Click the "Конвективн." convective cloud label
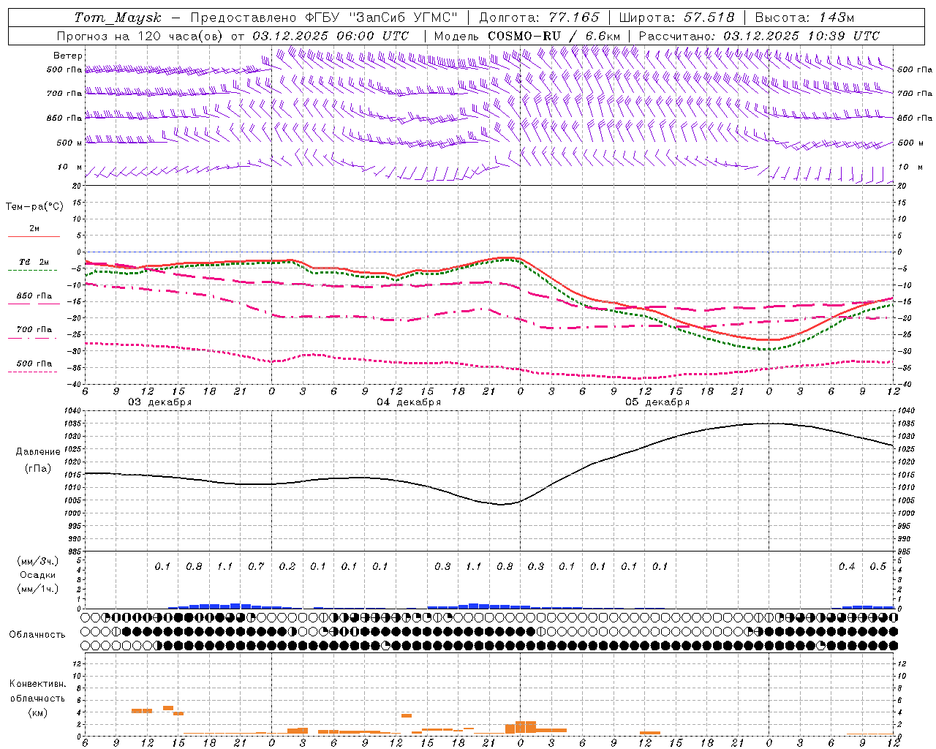936x749 pixels. click(x=37, y=684)
